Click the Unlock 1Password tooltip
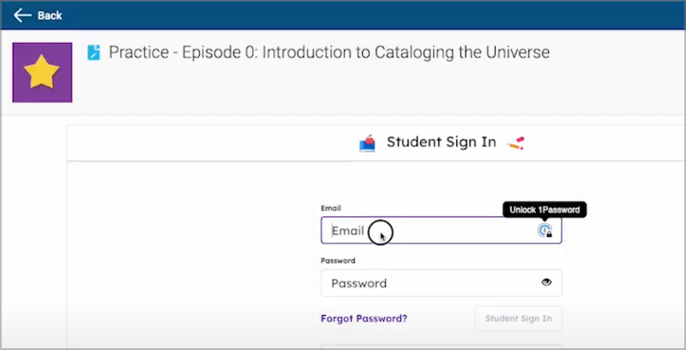The width and height of the screenshot is (686, 350). coord(545,209)
